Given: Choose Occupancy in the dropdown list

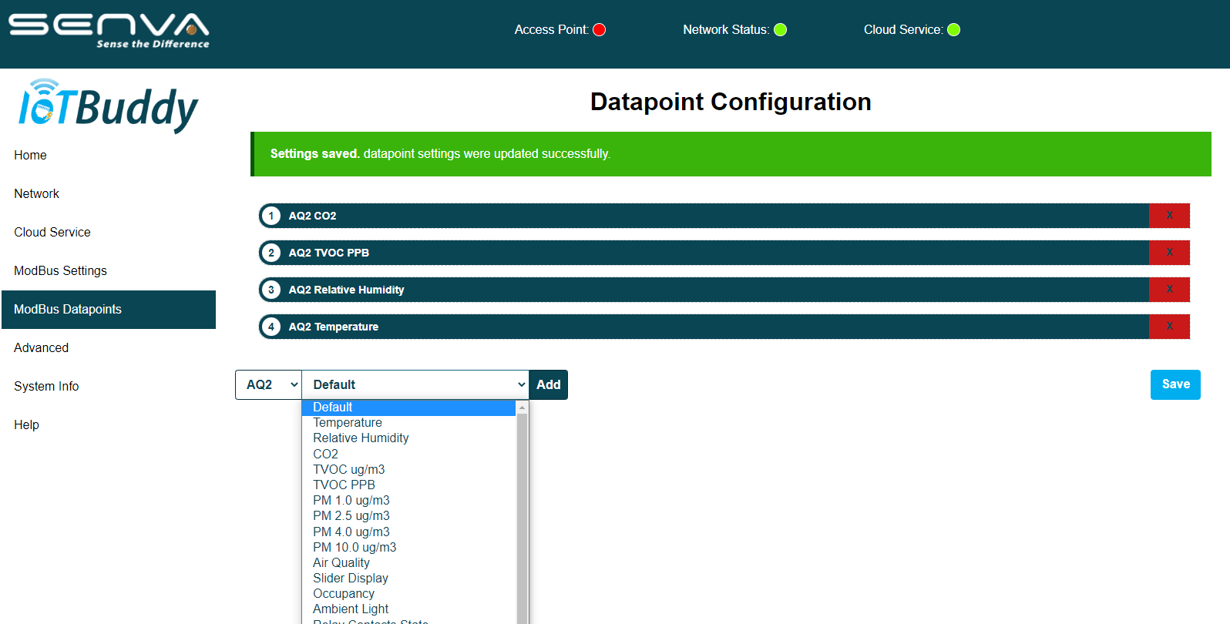Looking at the screenshot, I should pos(344,594).
